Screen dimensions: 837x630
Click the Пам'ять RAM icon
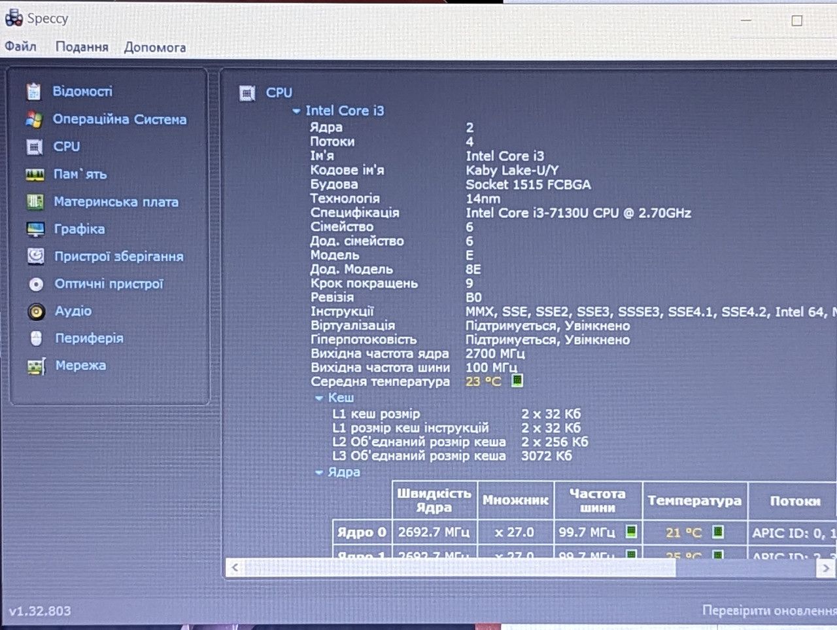pos(35,175)
